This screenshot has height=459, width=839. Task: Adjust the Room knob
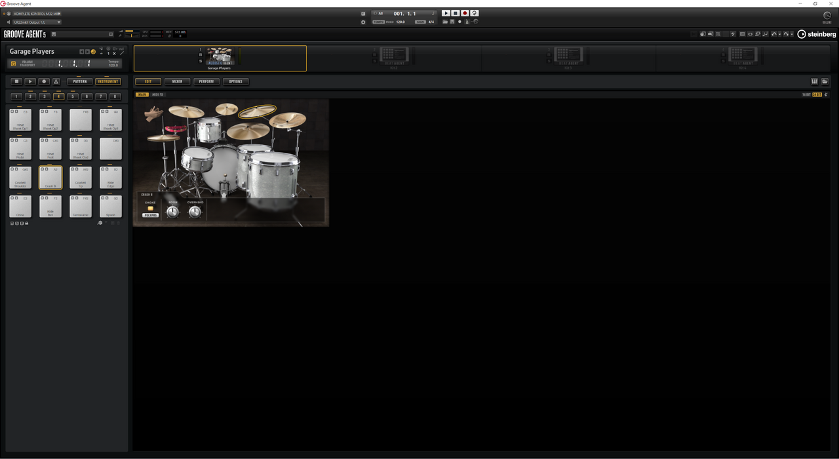[173, 212]
